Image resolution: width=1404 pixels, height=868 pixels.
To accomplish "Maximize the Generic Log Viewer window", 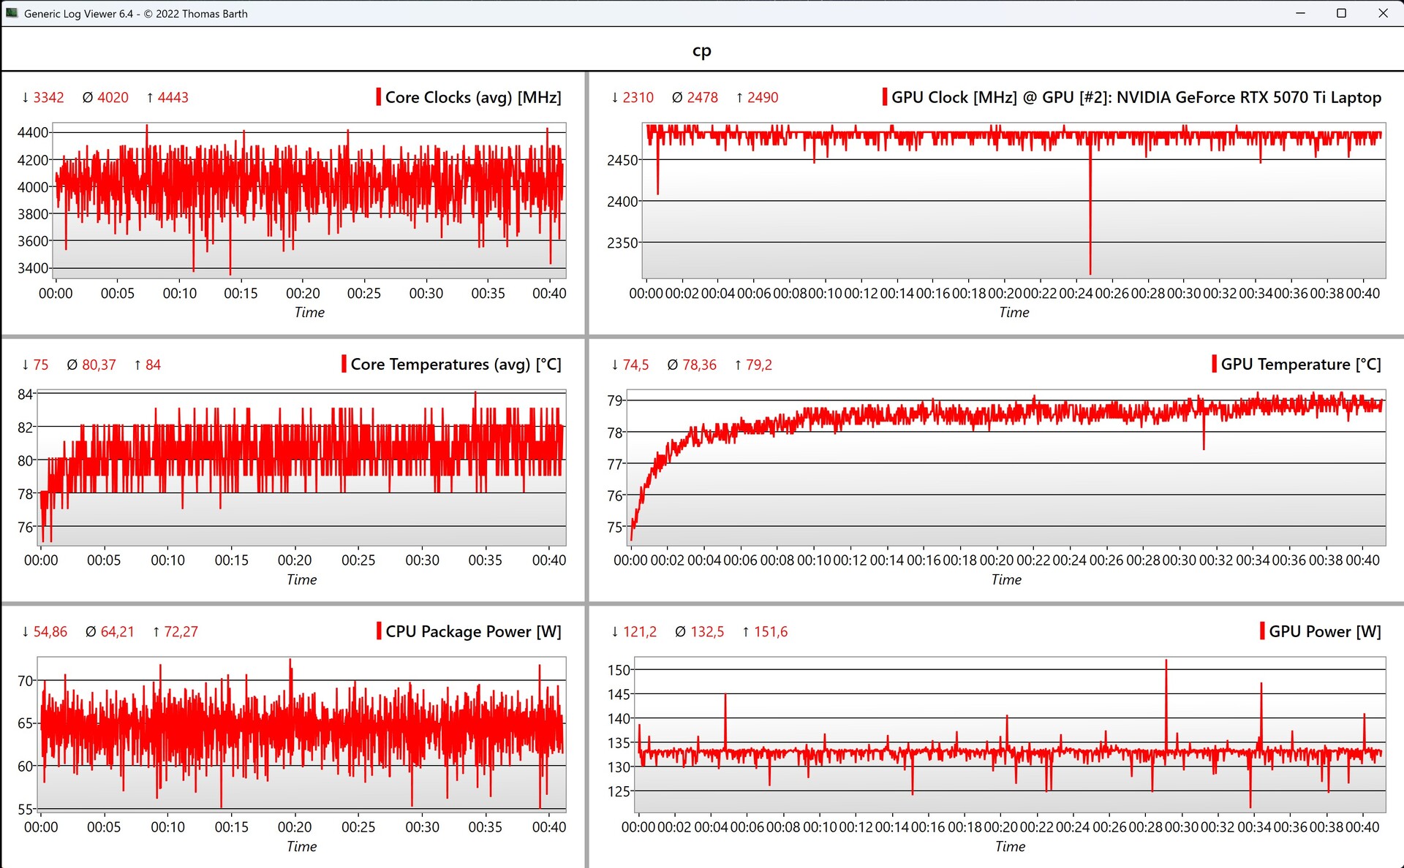I will [x=1341, y=13].
